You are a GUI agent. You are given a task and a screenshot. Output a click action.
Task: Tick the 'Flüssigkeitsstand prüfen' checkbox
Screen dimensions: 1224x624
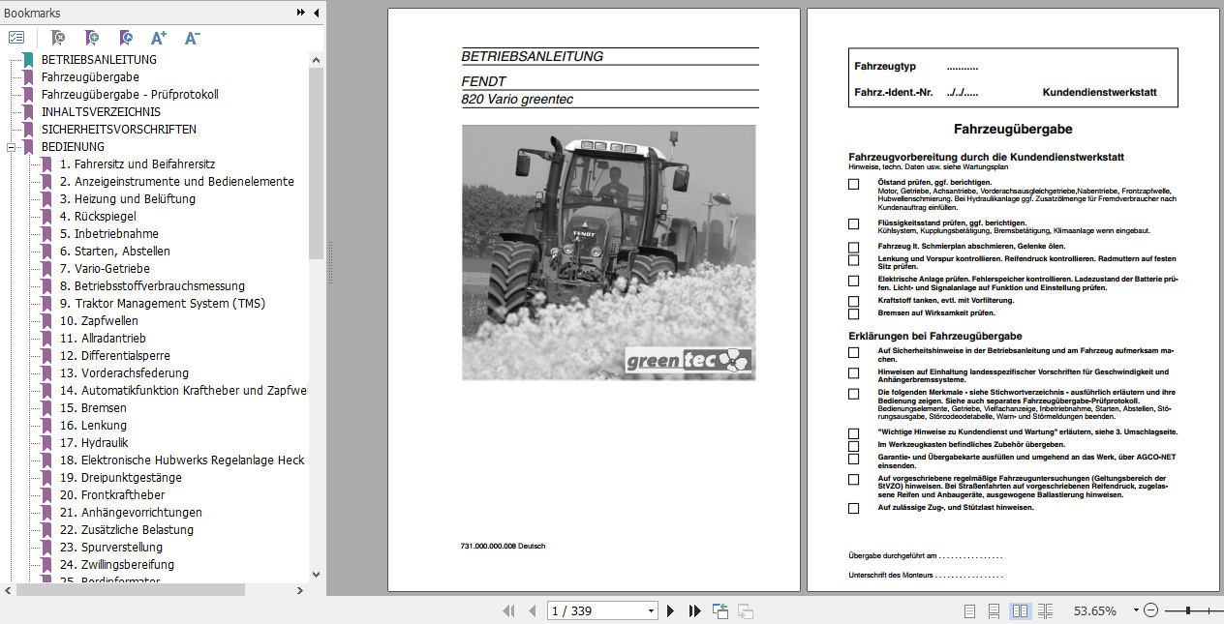[x=853, y=223]
